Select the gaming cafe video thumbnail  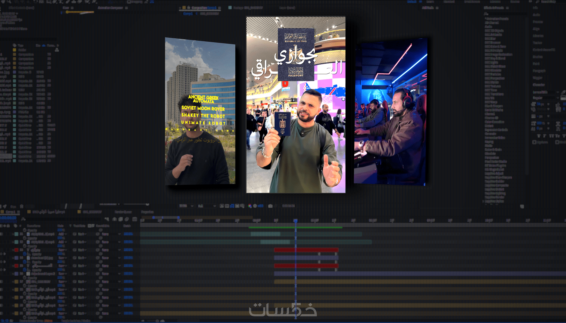(391, 112)
